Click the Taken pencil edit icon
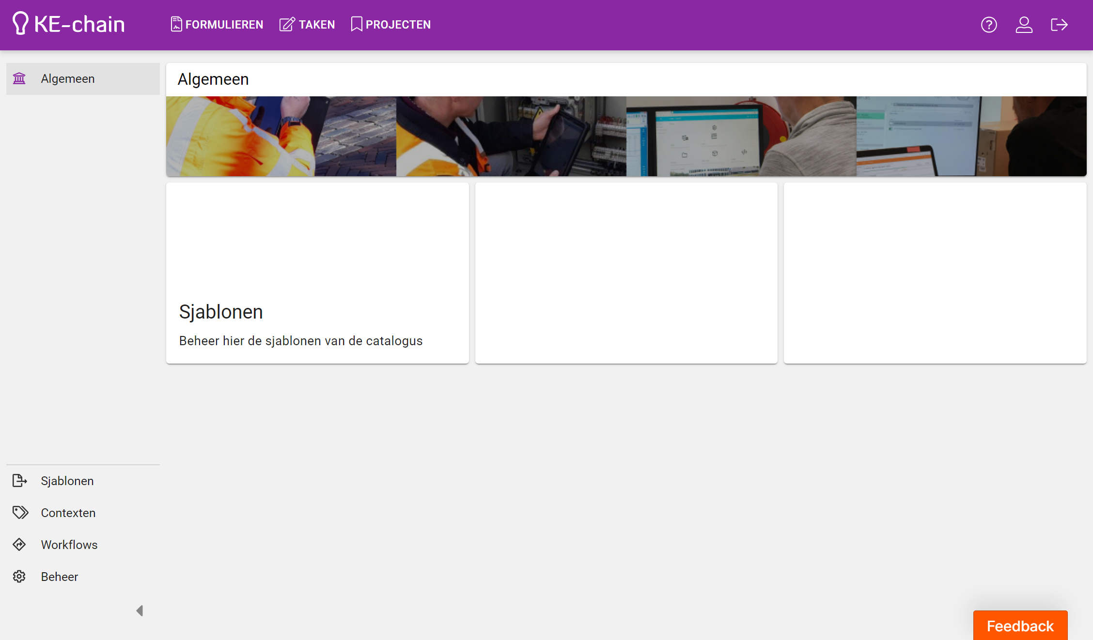This screenshot has width=1093, height=640. 287,24
